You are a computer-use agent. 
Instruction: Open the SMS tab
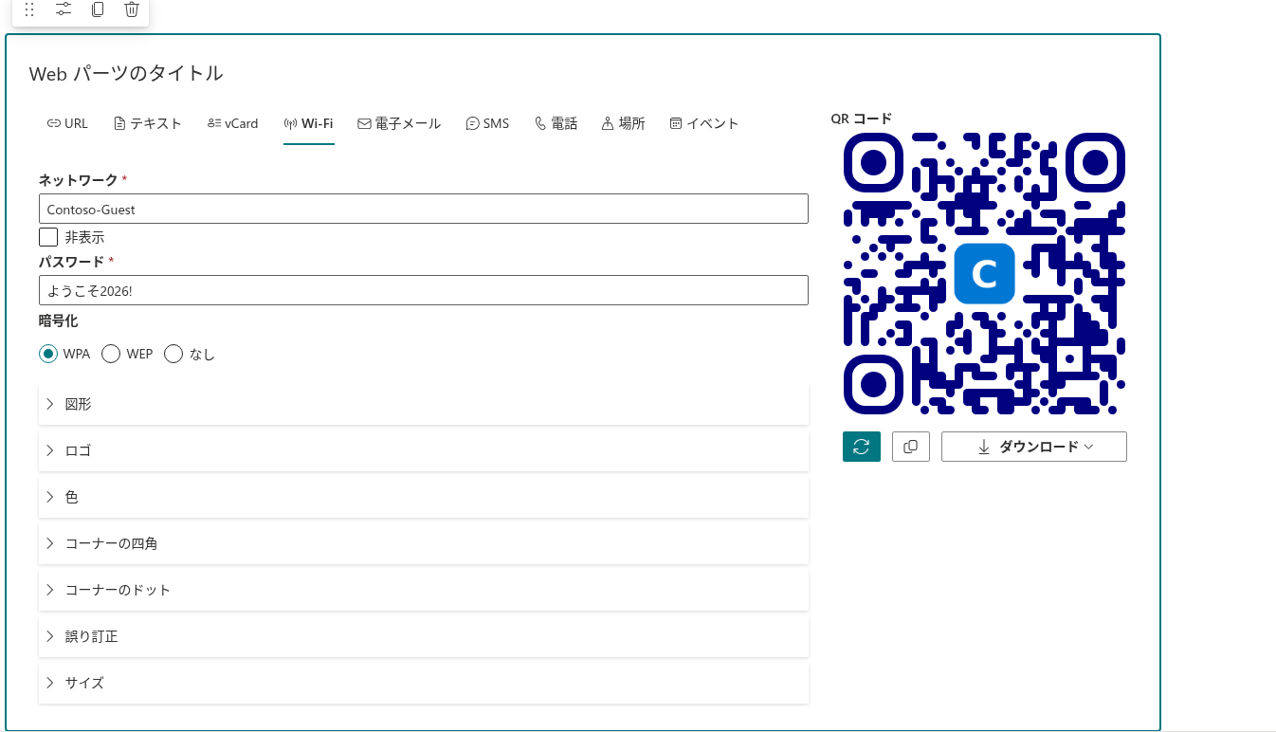(x=487, y=123)
